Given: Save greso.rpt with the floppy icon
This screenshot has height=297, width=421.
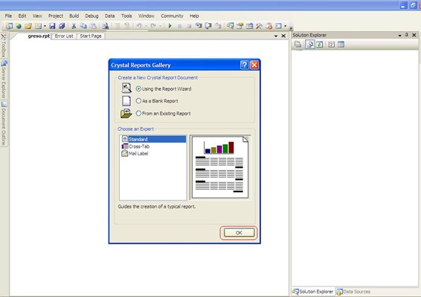Looking at the screenshot, I should tap(52, 26).
